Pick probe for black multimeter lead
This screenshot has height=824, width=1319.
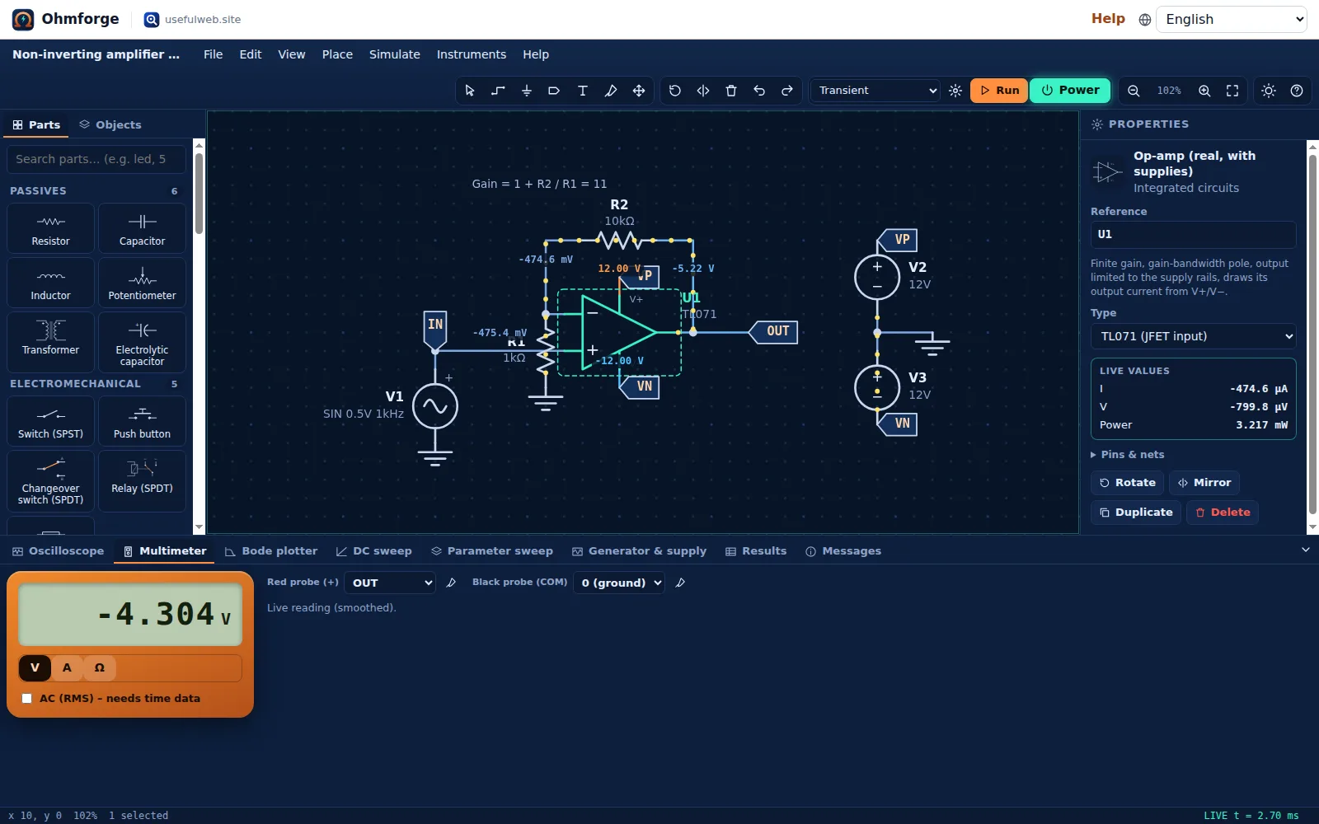(x=680, y=583)
